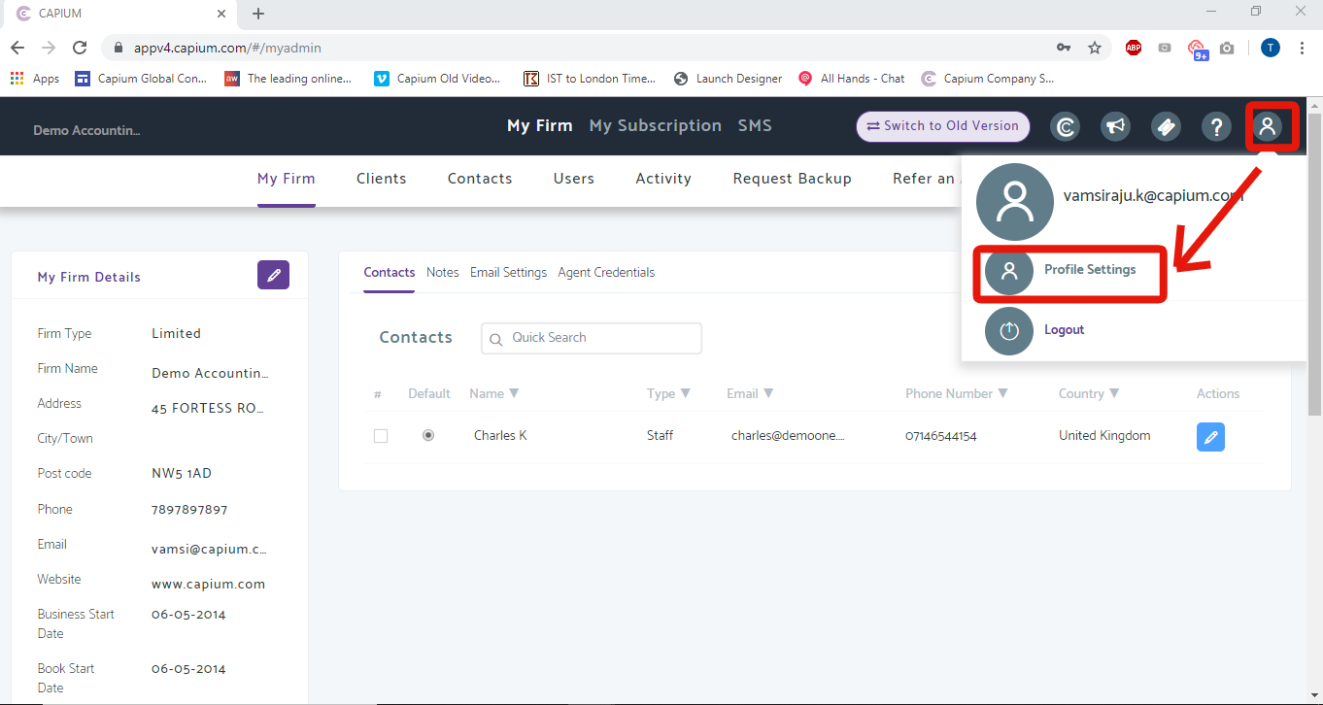Click vamsiraju.k@capium.com account email

[1154, 195]
